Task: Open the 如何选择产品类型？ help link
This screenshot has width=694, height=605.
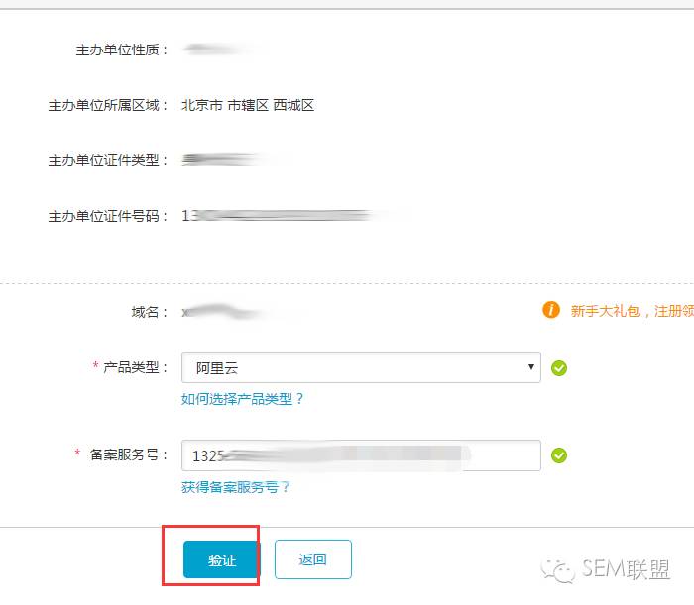Action: (242, 399)
